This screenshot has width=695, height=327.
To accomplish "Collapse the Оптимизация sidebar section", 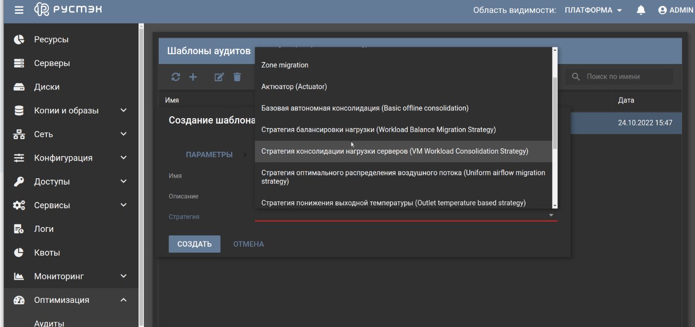I will point(123,300).
